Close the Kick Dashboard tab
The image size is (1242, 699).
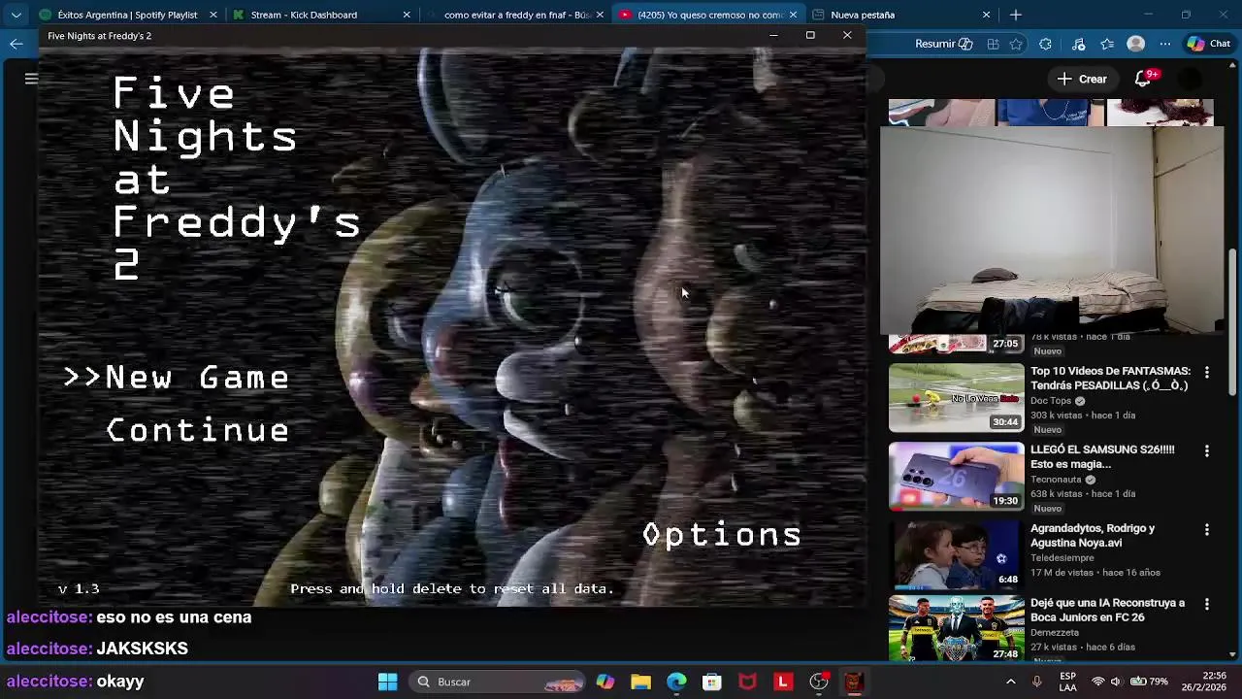pyautogui.click(x=407, y=15)
